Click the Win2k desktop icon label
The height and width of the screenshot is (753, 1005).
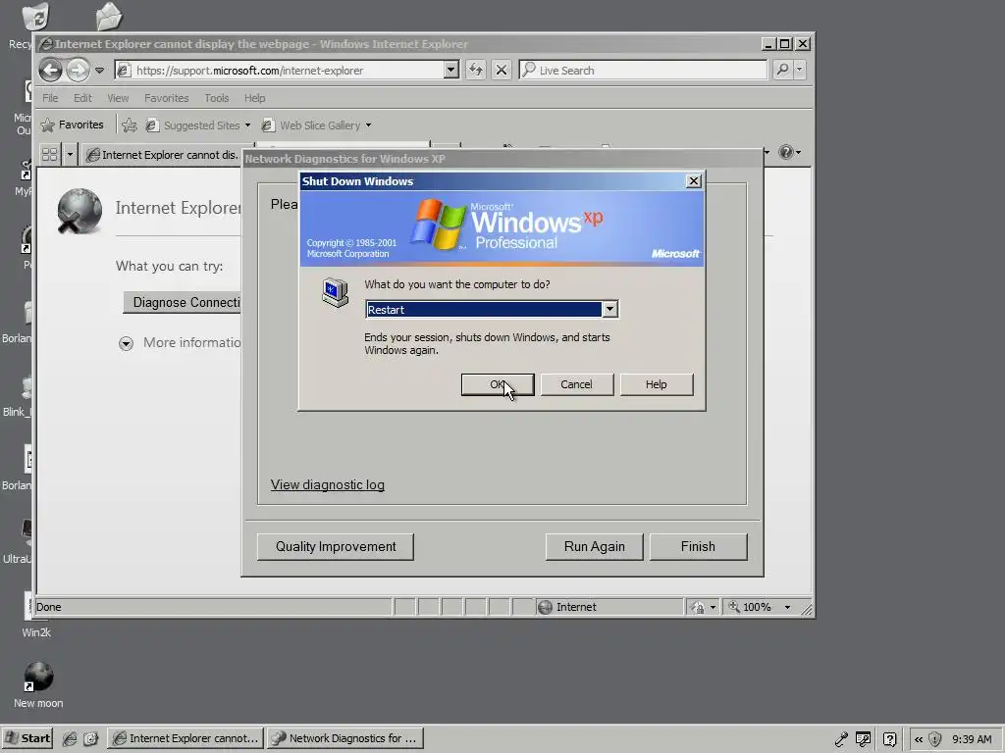36,632
